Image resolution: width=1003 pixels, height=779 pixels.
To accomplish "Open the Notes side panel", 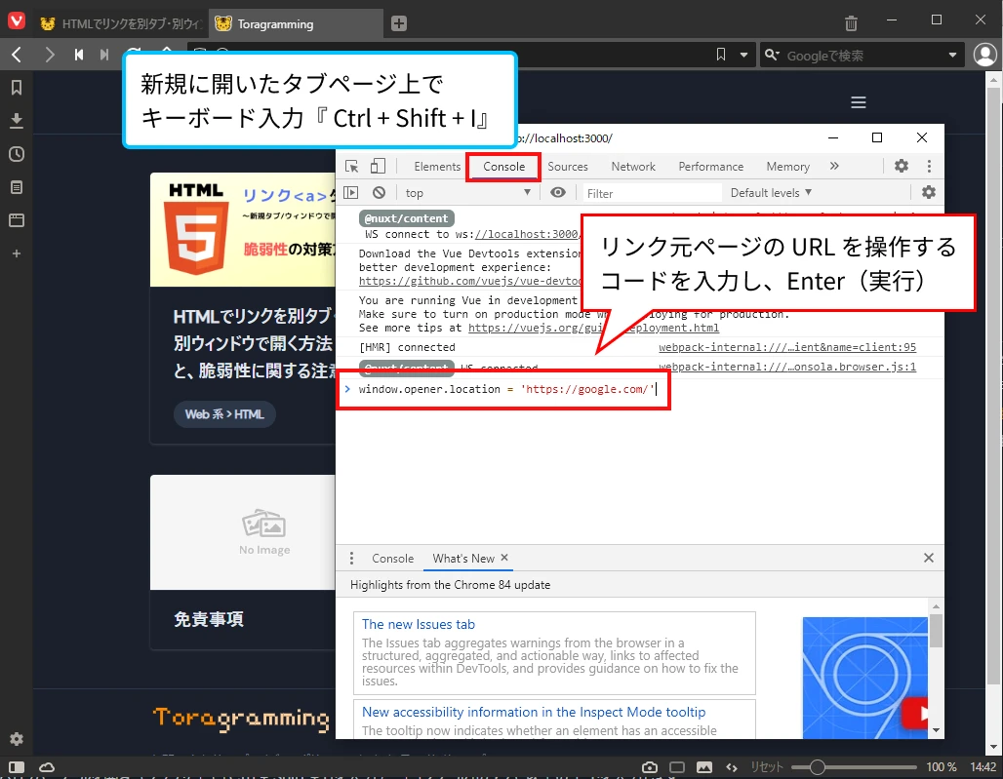I will tap(17, 187).
